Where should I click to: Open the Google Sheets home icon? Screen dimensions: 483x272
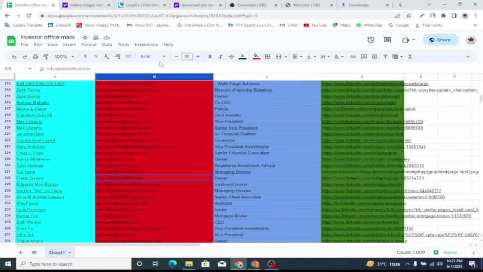[x=12, y=41]
